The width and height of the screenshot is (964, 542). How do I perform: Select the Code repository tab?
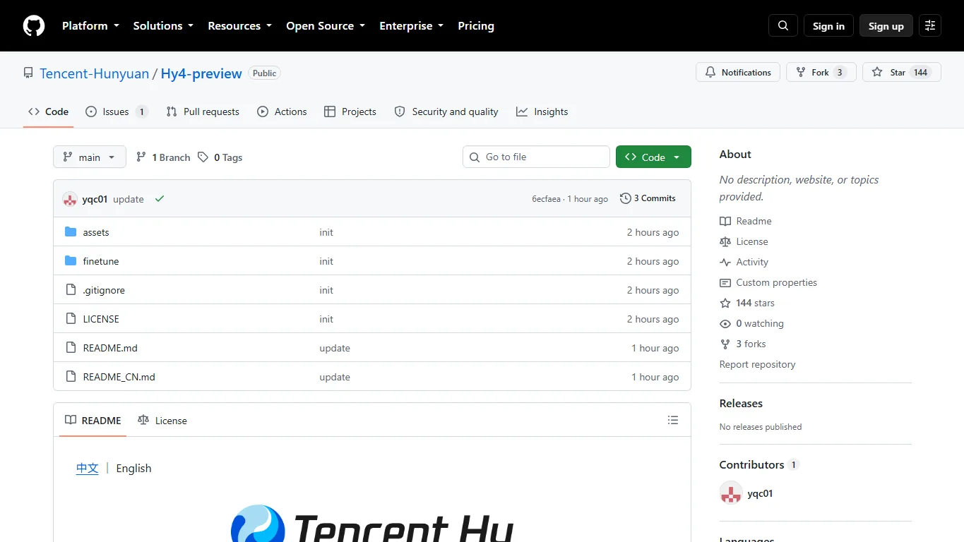tap(48, 112)
